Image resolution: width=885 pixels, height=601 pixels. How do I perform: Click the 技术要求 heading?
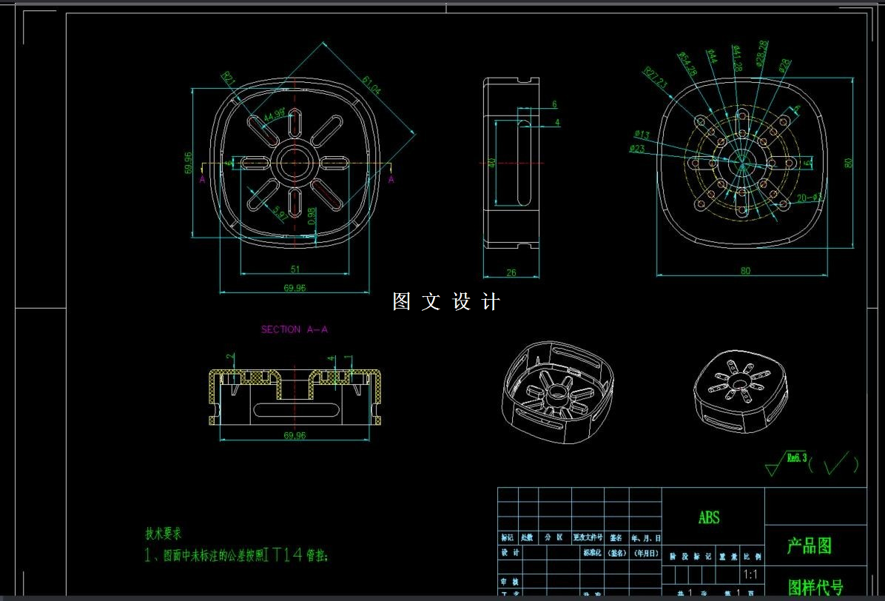(x=164, y=534)
